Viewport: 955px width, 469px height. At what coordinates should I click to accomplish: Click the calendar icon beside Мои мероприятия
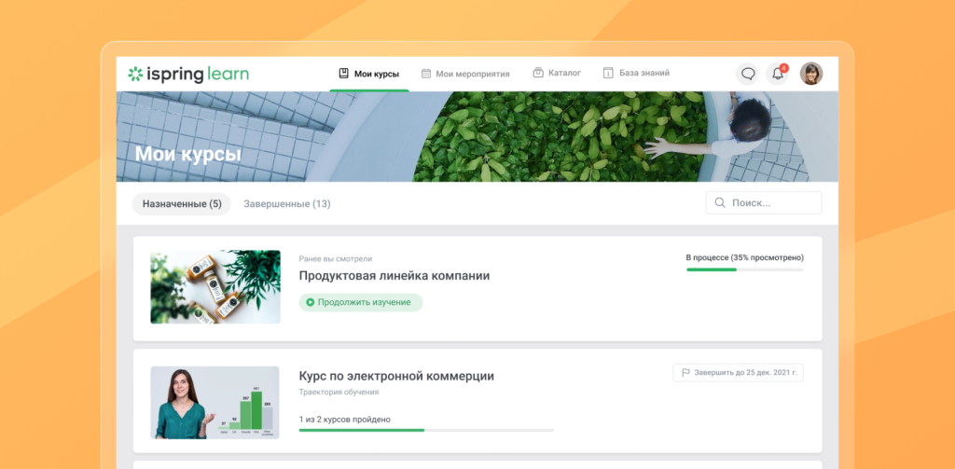(x=425, y=73)
